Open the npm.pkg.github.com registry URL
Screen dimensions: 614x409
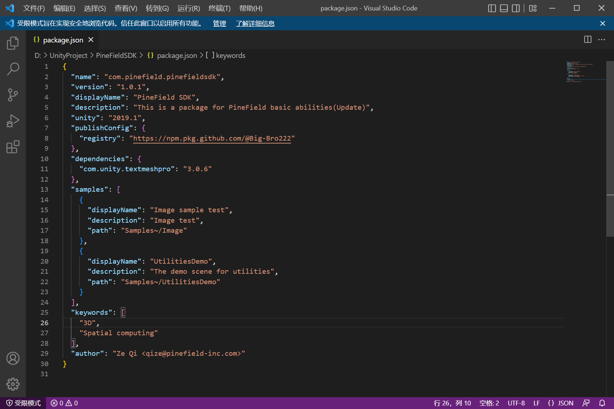pos(212,138)
